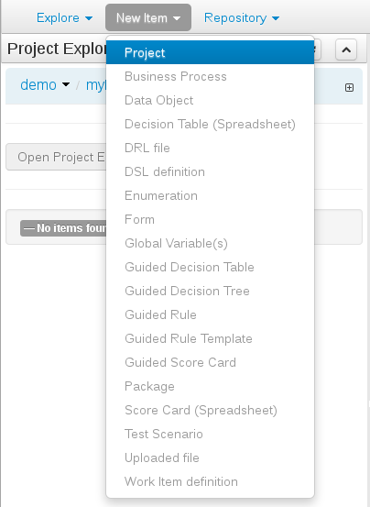Open the demo organizational unit dropdown
Image resolution: width=370 pixels, height=507 pixels.
[45, 85]
